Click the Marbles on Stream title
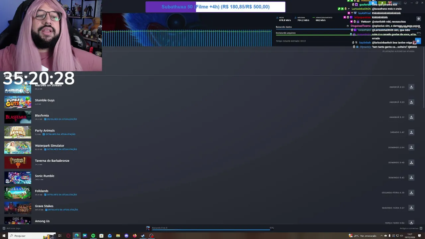This screenshot has height=239, width=425. pyautogui.click(x=48, y=85)
